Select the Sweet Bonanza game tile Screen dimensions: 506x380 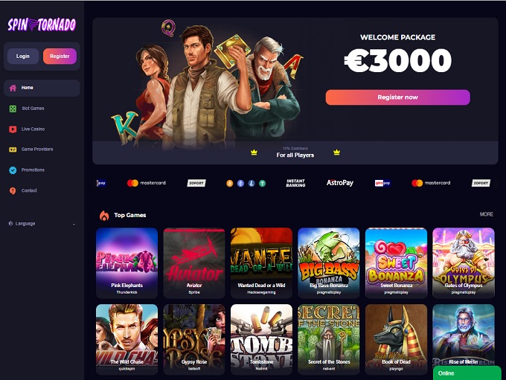point(396,263)
